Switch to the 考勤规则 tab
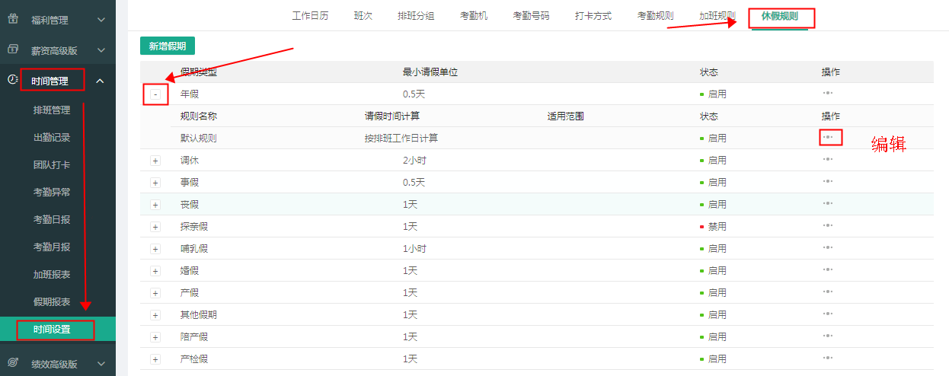 [656, 16]
